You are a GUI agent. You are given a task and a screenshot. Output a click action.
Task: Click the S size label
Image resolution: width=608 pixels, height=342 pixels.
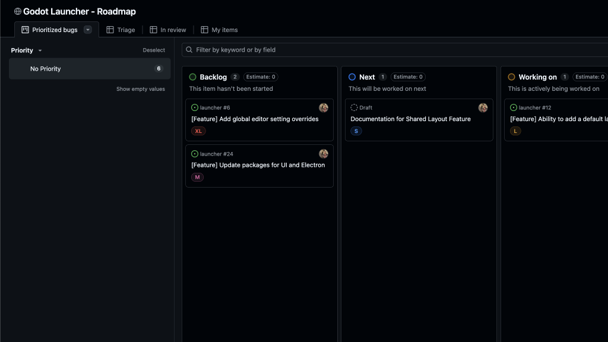pos(356,131)
